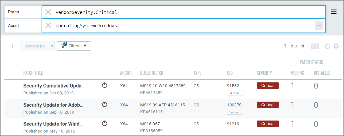Click the TYPE column header

point(197,73)
